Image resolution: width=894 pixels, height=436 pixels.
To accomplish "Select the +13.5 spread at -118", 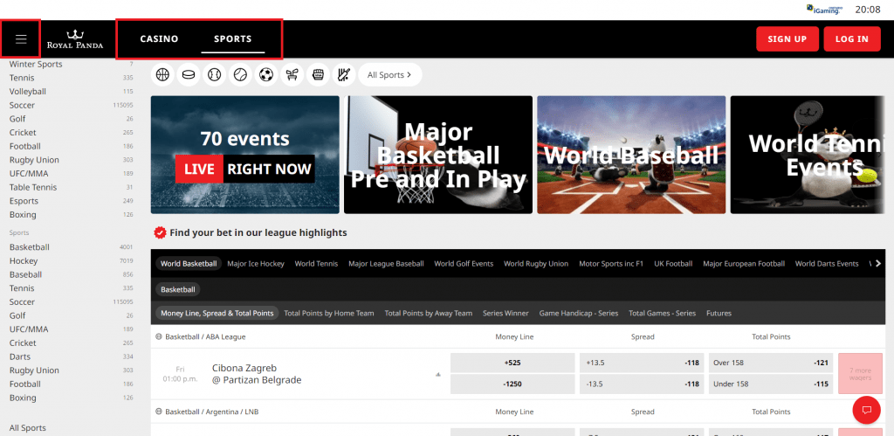I will click(x=642, y=363).
